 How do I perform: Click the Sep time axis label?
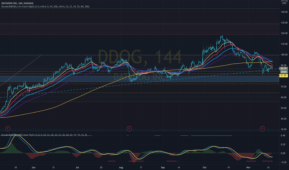tap(163, 168)
